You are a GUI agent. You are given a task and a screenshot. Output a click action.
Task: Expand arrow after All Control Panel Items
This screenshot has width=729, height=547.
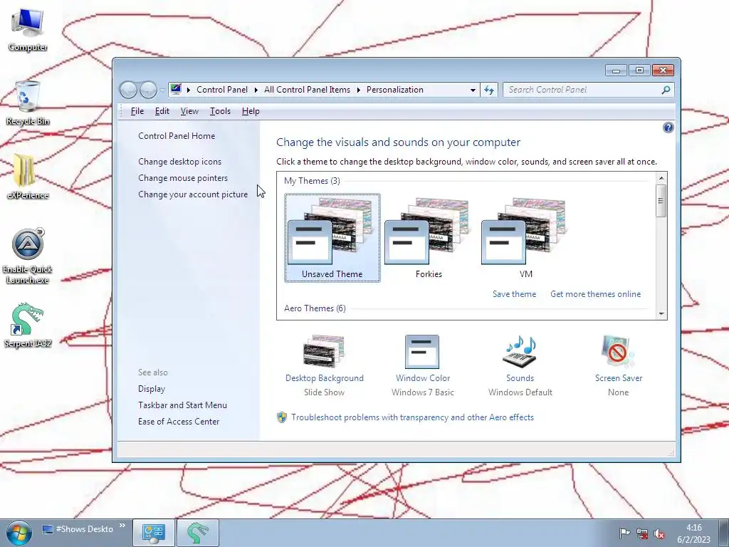pyautogui.click(x=359, y=90)
